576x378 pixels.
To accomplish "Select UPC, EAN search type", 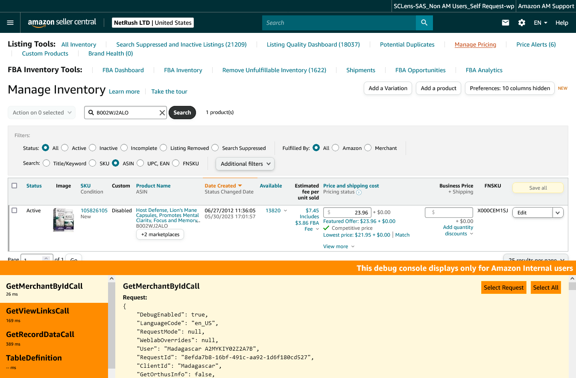I will tap(140, 163).
